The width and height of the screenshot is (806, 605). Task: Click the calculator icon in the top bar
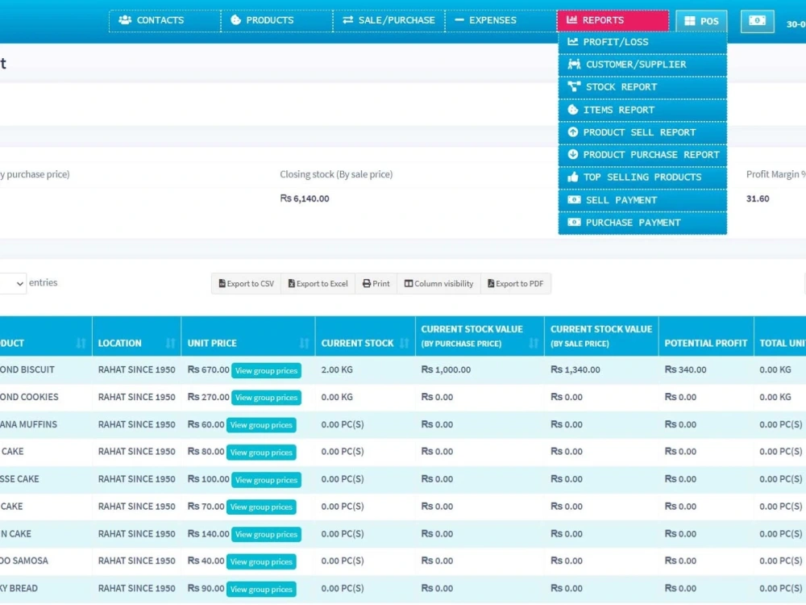point(756,21)
